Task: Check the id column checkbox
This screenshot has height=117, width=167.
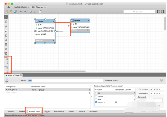Action: coord(96,93)
